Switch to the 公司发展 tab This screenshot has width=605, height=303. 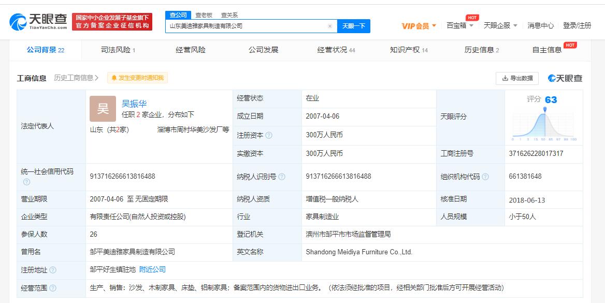coord(263,50)
